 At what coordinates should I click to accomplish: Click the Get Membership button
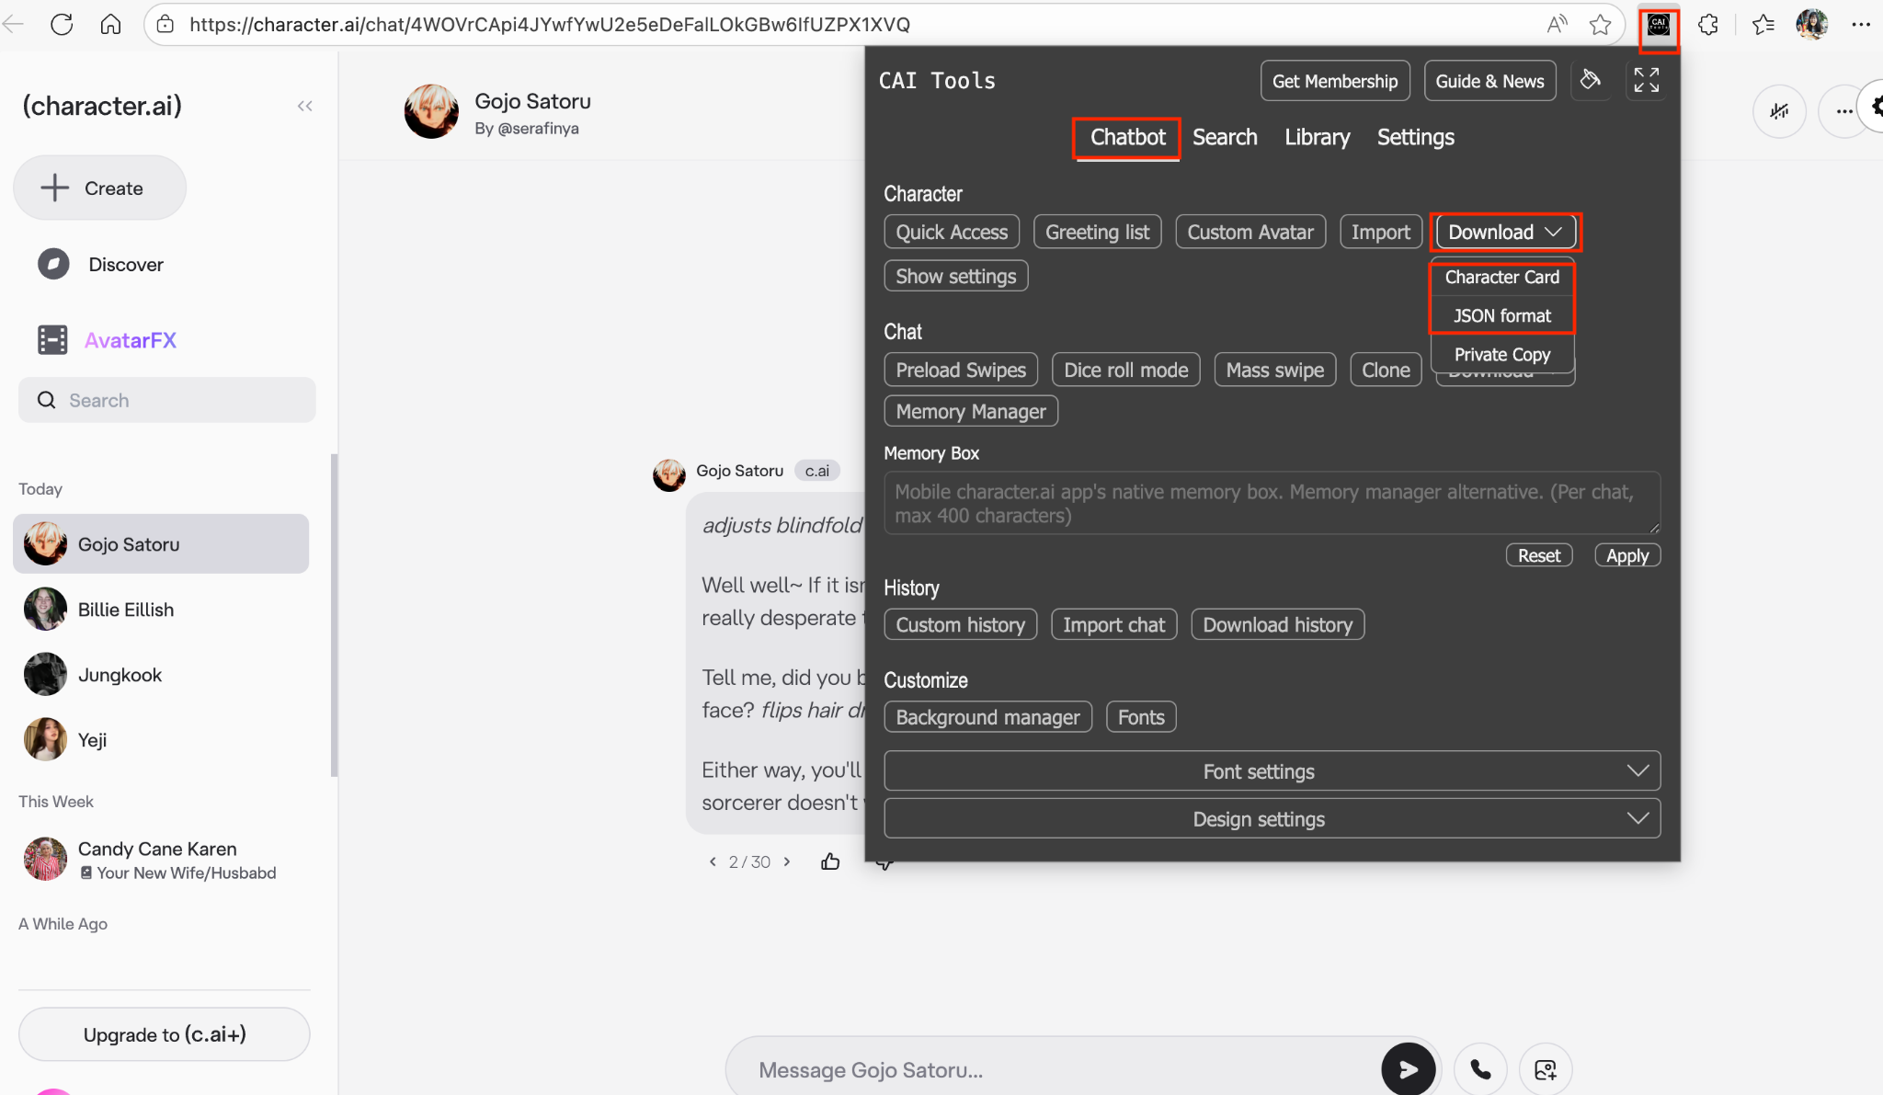tap(1334, 81)
